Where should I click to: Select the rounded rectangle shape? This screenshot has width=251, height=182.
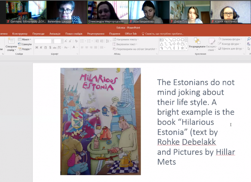183,40
